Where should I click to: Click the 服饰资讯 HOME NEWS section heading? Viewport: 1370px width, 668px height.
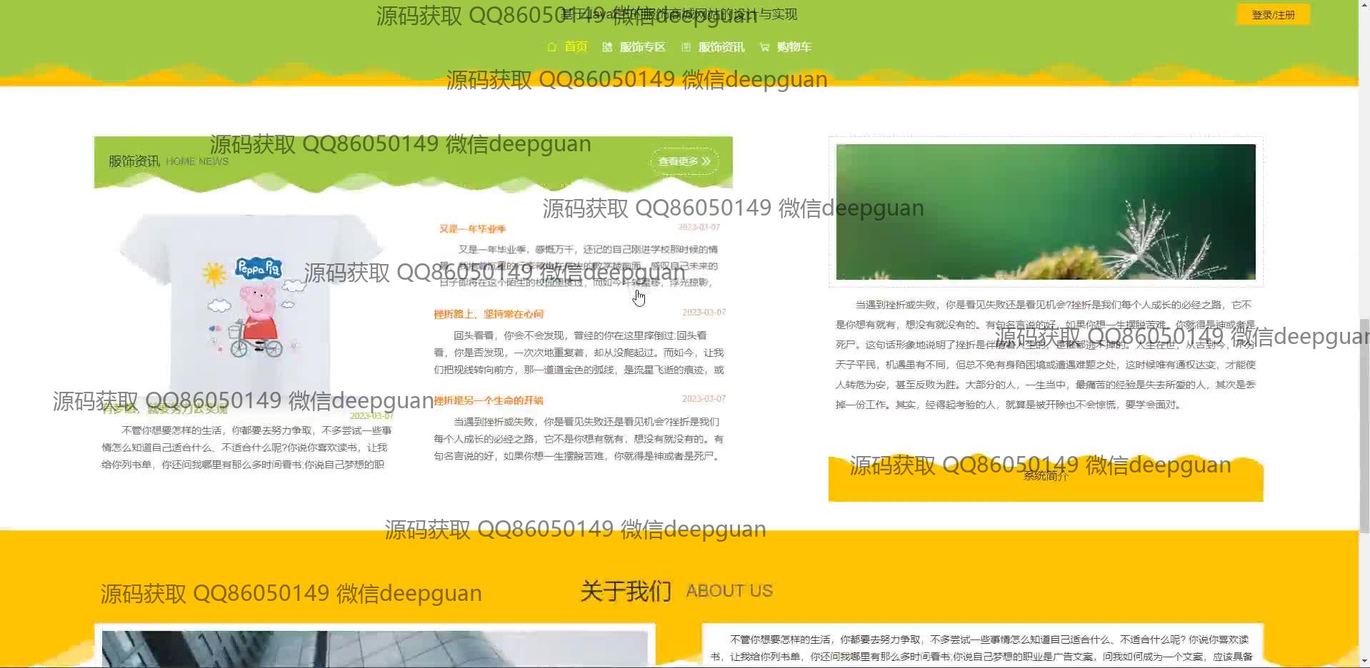click(169, 161)
